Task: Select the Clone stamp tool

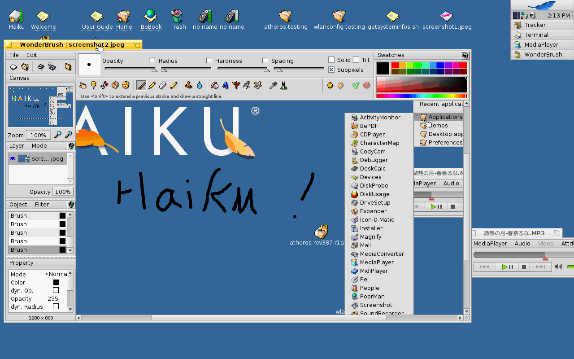Action: [189, 85]
